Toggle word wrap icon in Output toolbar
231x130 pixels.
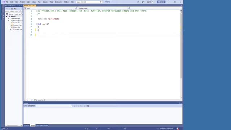(x=88, y=106)
